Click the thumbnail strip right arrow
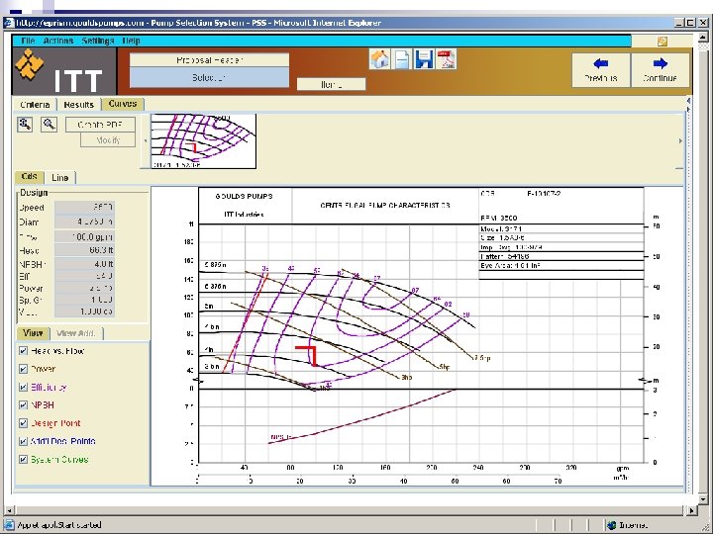Screen dimensions: 713x534 pos(680,140)
